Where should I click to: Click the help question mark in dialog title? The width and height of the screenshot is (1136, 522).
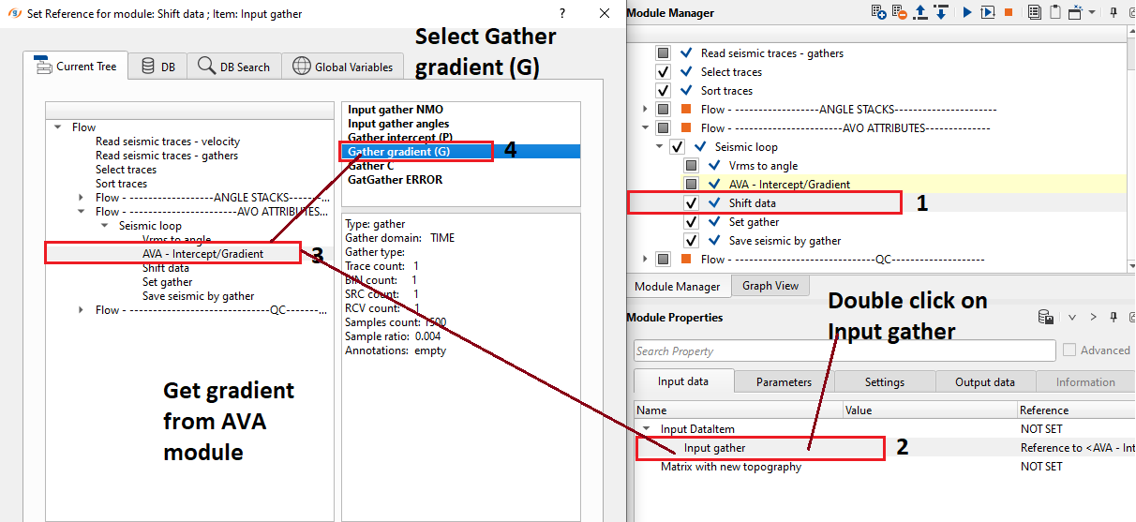tap(561, 13)
